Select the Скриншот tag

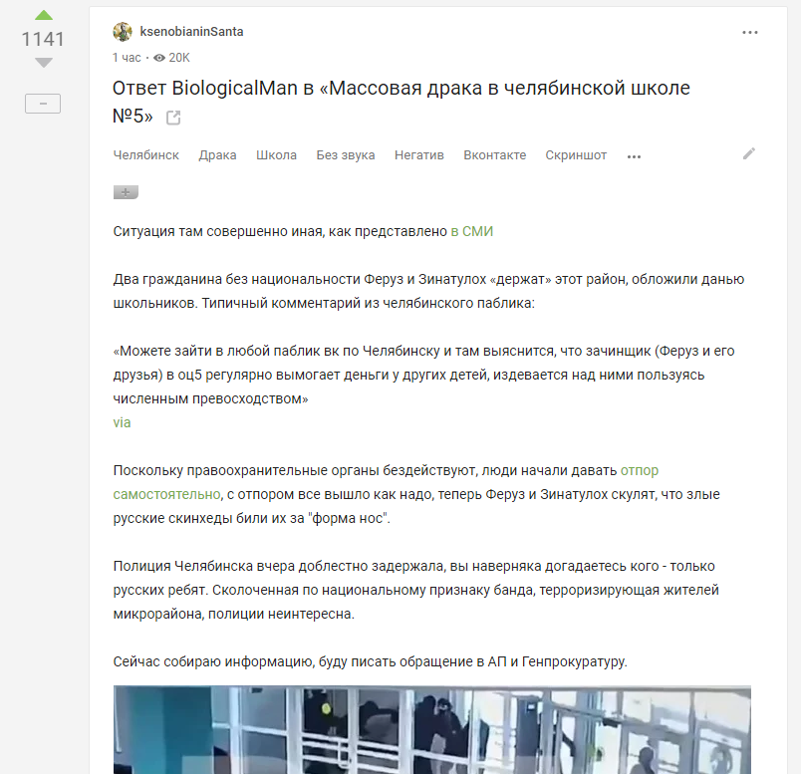click(x=576, y=155)
